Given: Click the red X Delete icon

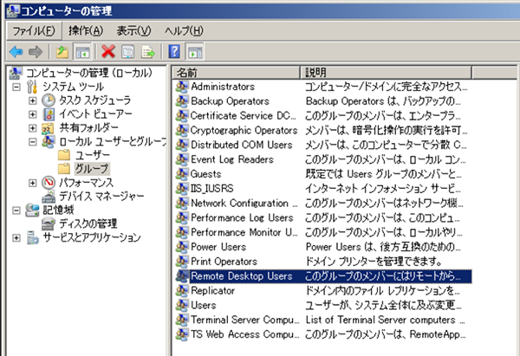Looking at the screenshot, I should [108, 52].
